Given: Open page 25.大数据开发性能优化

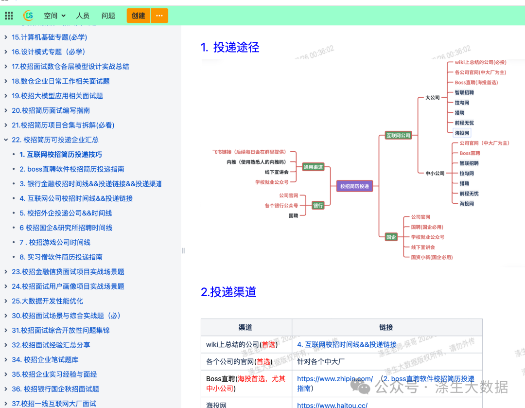Looking at the screenshot, I should point(47,301).
